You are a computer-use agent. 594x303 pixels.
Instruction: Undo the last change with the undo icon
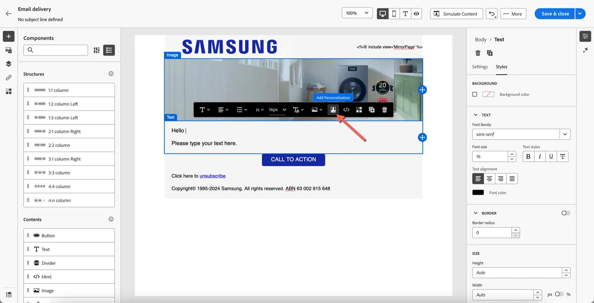click(x=492, y=14)
